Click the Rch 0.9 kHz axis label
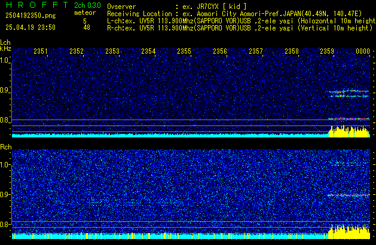Image resolution: width=376 pixels, height=245 pixels. coord(5,194)
